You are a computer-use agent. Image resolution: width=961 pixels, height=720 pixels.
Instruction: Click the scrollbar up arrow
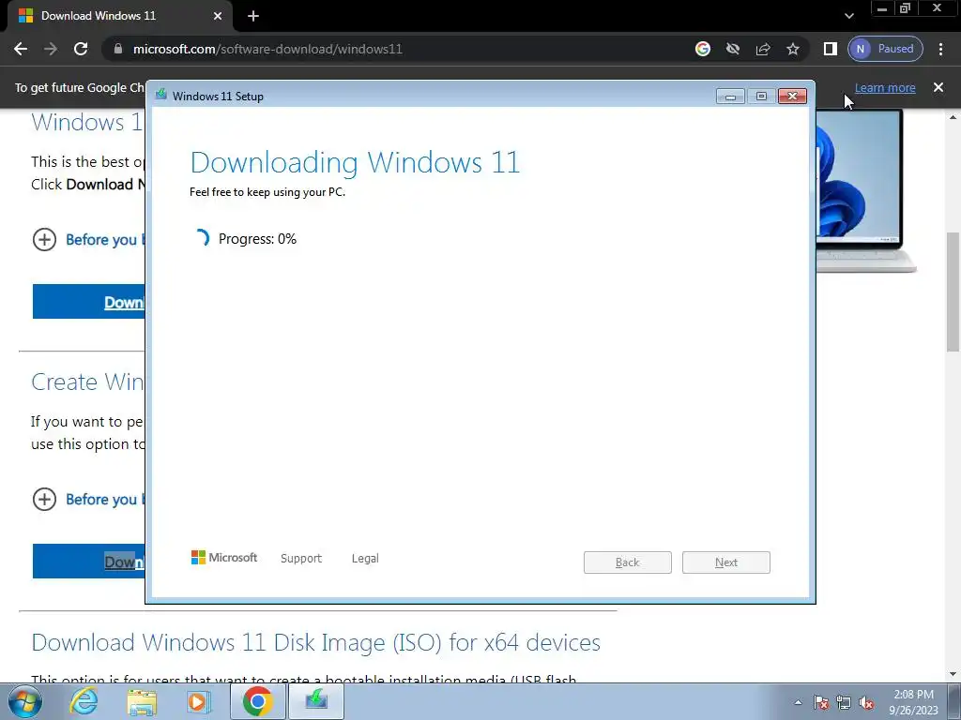click(x=953, y=116)
